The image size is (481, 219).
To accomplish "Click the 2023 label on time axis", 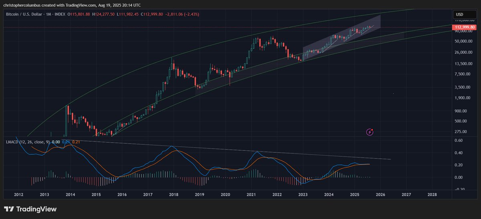I will point(303,195).
